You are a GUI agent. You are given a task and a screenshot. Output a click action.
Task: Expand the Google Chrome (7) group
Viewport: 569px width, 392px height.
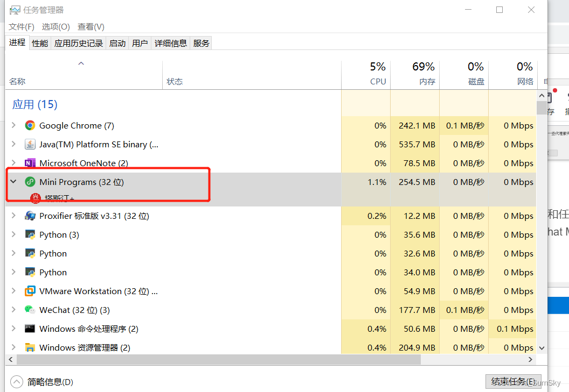click(x=13, y=125)
